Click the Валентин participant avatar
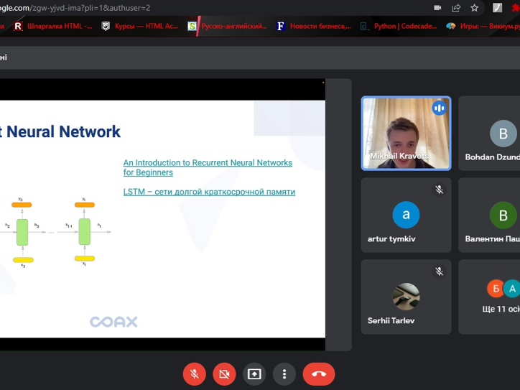Screen dimensions: 520x390 (x=503, y=215)
